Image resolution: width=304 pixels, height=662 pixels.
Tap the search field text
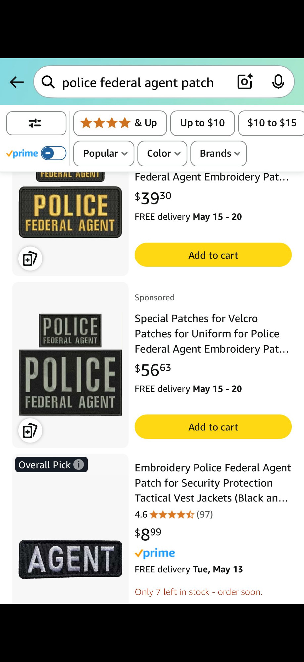tap(138, 82)
